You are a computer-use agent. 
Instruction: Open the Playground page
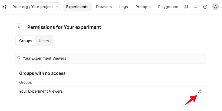pyautogui.click(x=168, y=7)
